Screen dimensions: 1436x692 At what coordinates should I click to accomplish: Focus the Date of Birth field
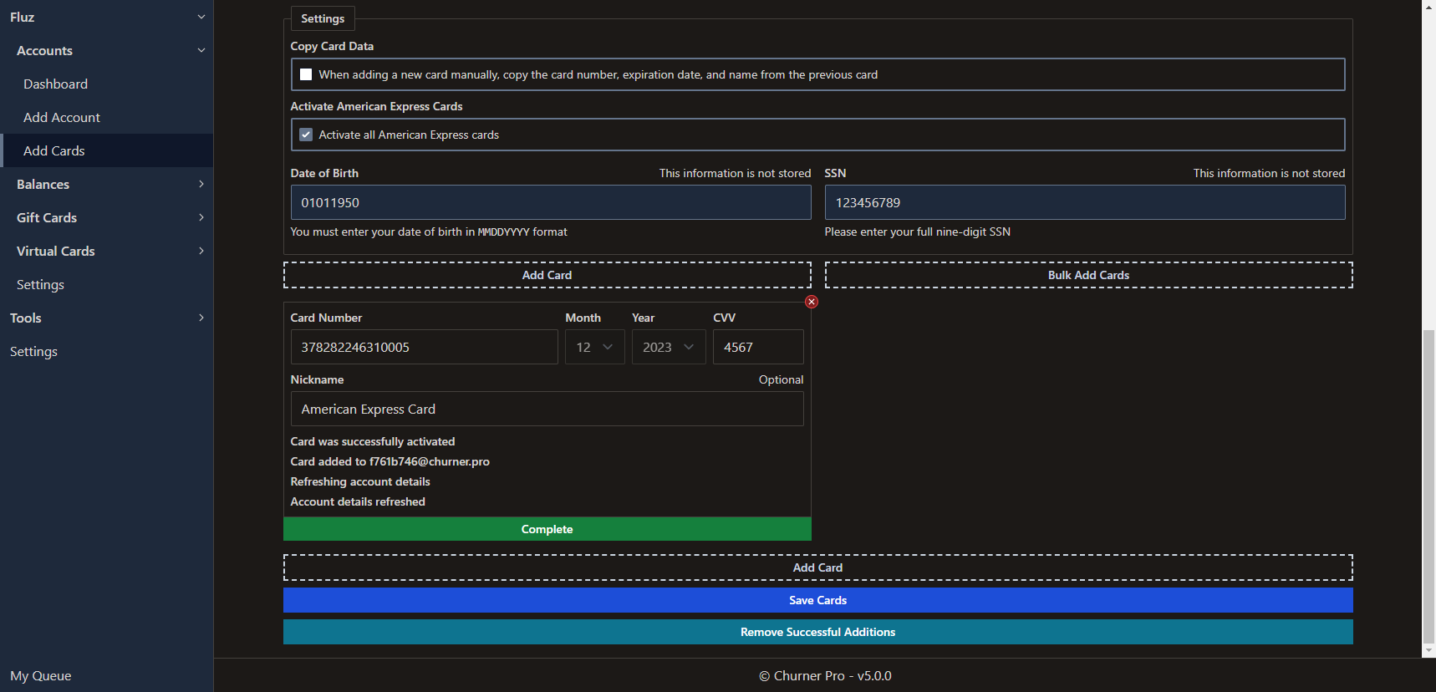click(550, 202)
